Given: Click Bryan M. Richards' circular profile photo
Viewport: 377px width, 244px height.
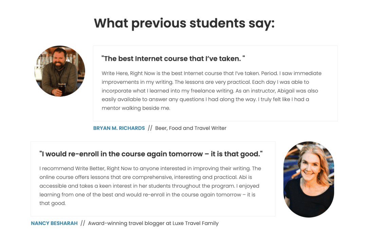Looking at the screenshot, I should (x=60, y=71).
